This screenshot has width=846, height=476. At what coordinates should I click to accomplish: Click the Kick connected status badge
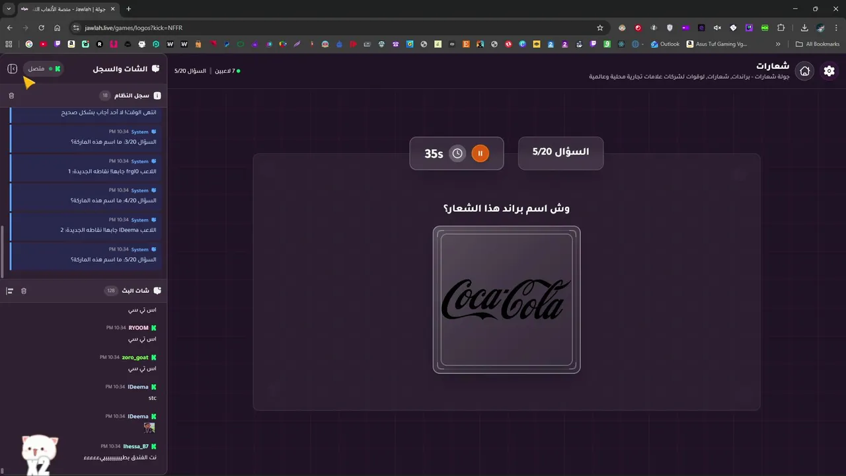tap(44, 69)
